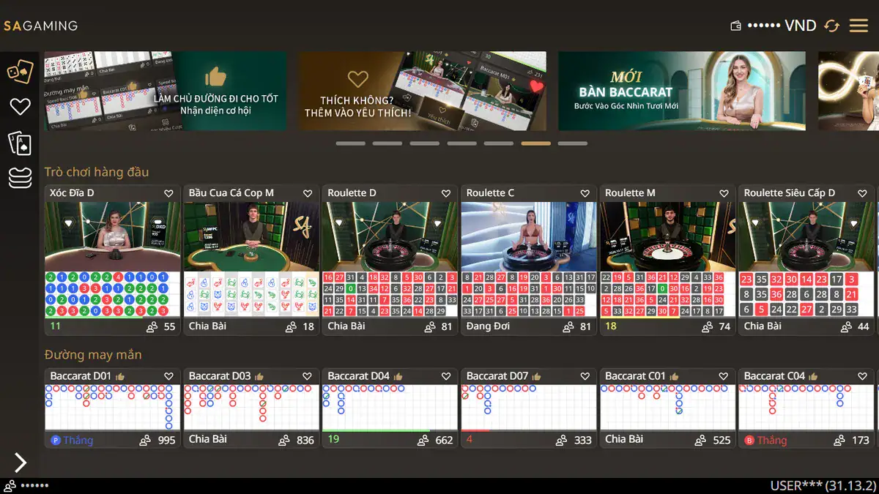Click the user icon in bottom bar
879x494 pixels.
[x=10, y=486]
